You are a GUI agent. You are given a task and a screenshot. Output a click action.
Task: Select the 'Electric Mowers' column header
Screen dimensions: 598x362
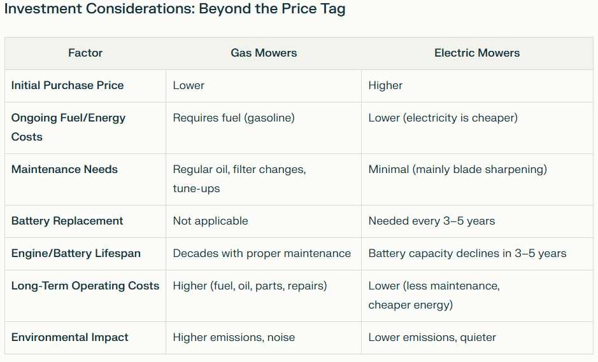click(x=477, y=53)
